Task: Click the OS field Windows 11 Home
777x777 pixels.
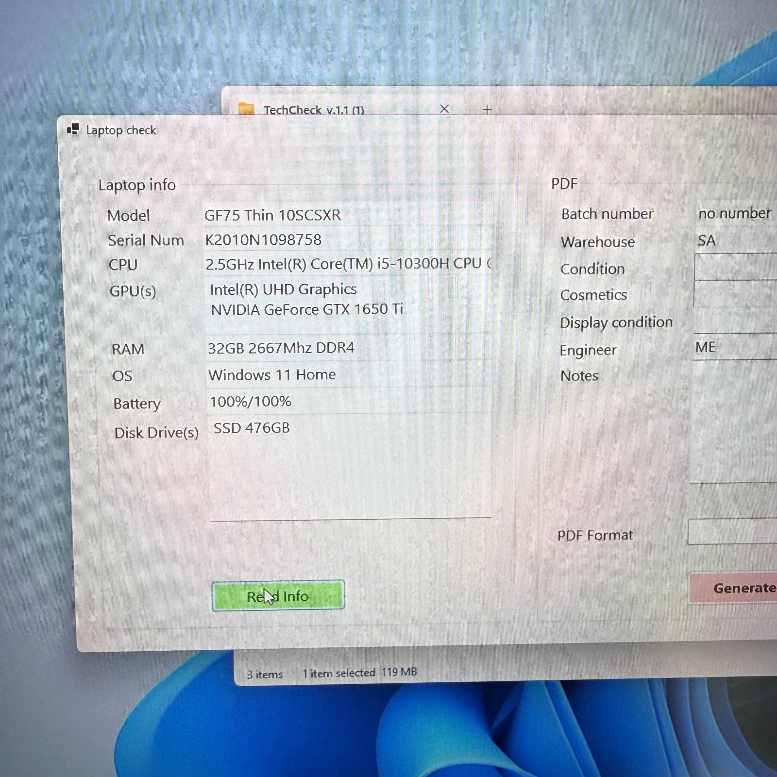Action: [x=349, y=375]
